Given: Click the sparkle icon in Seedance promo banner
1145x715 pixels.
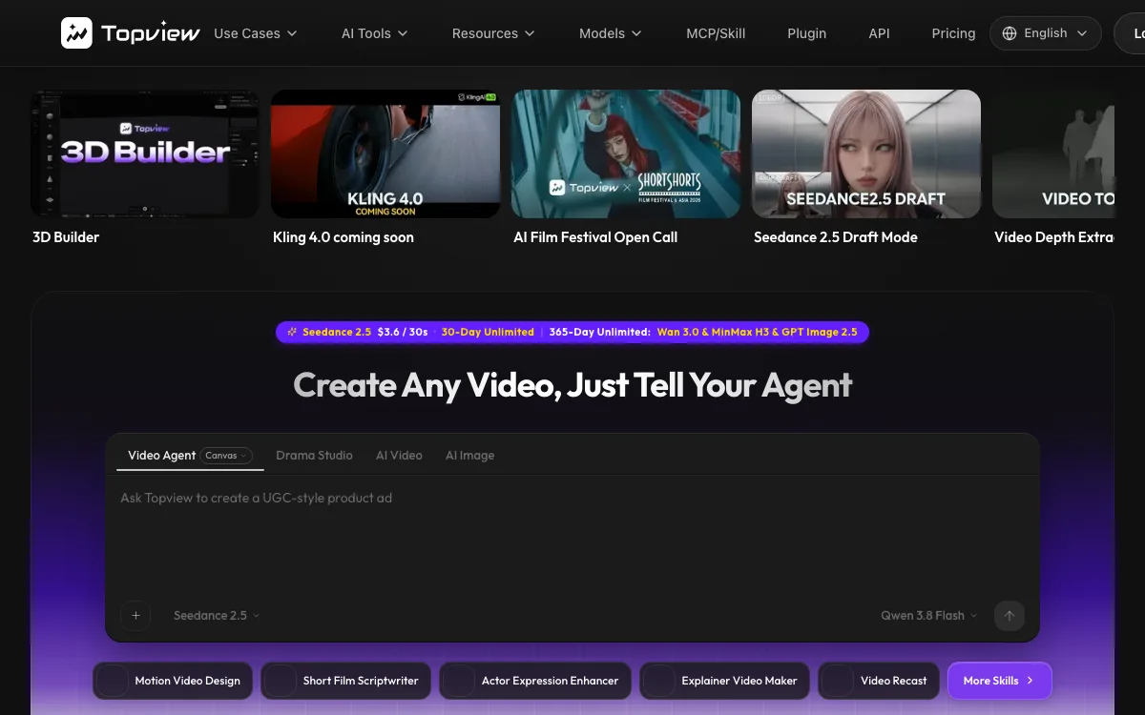Looking at the screenshot, I should coord(292,333).
